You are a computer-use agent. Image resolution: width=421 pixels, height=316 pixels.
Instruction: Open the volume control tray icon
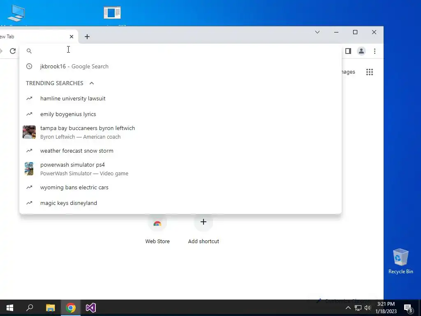(x=368, y=308)
